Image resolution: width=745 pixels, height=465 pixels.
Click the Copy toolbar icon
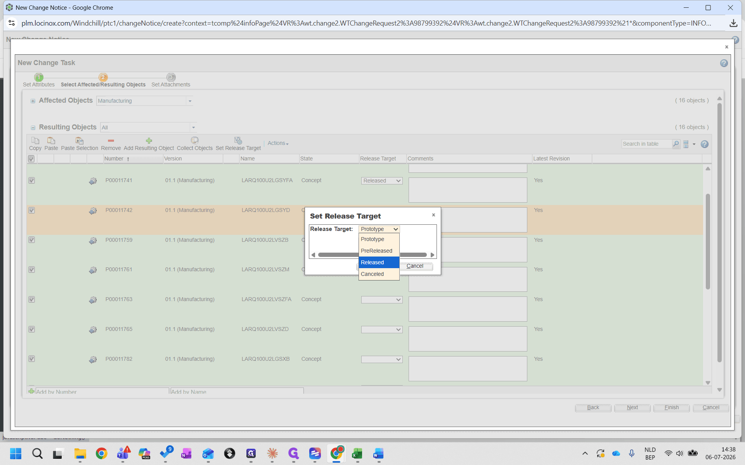coord(35,141)
